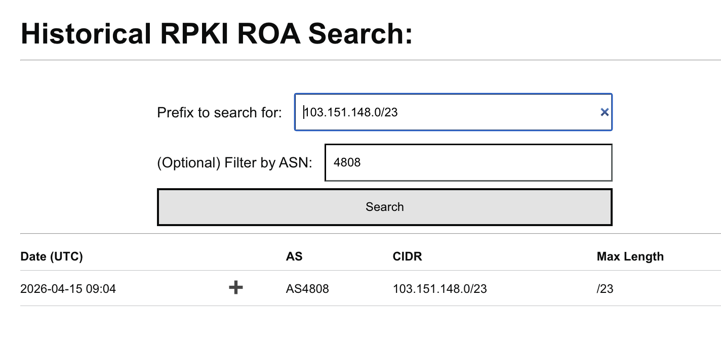
Task: Click the '(Optional) Filter by ASN:' label
Action: click(x=235, y=163)
